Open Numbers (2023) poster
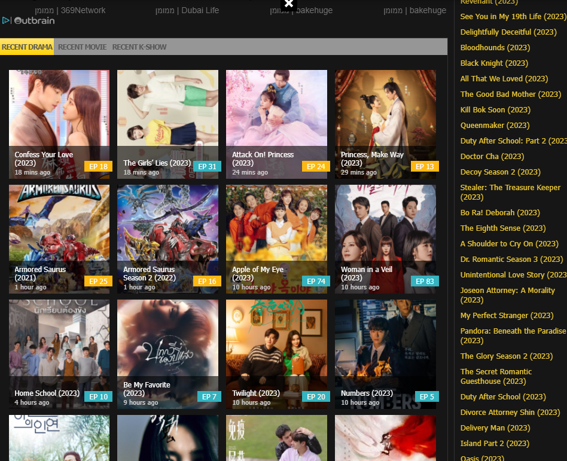Image resolution: width=567 pixels, height=461 pixels. click(x=385, y=354)
